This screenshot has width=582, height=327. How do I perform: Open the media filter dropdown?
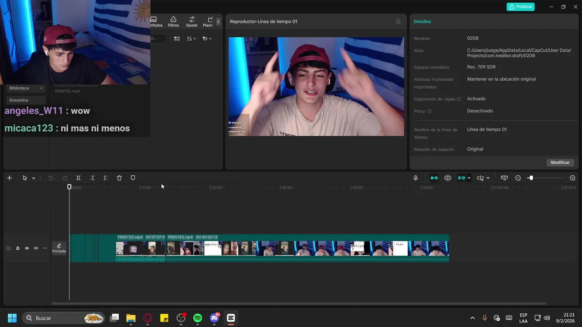pyautogui.click(x=207, y=39)
